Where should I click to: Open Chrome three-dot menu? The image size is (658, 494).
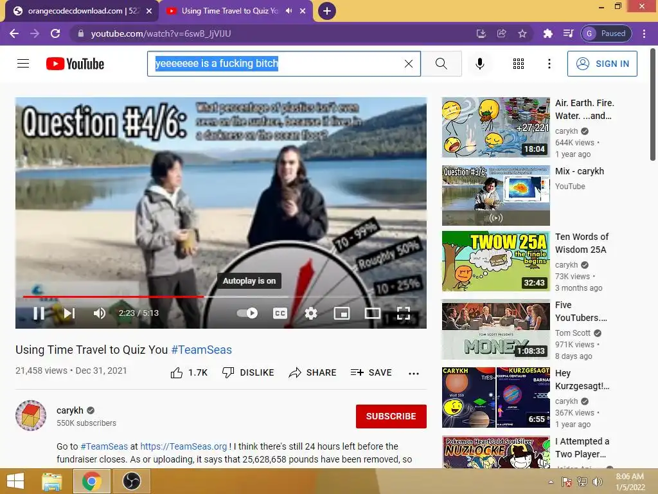point(644,33)
